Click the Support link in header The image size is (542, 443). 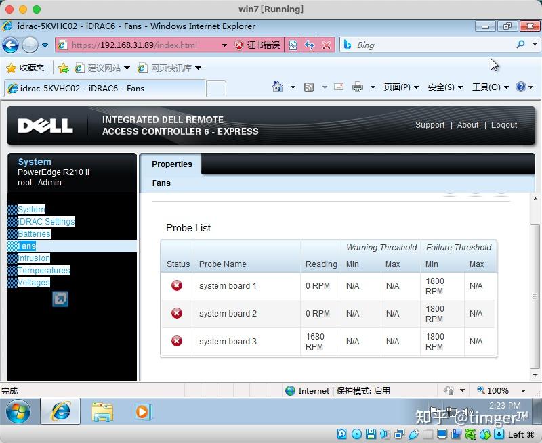click(430, 125)
